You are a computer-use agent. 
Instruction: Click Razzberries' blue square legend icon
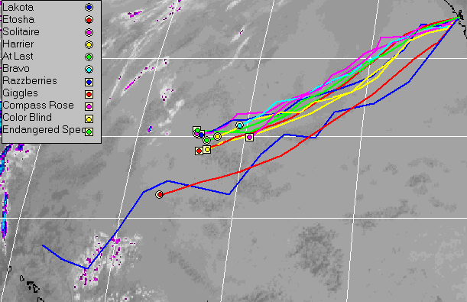89,82
